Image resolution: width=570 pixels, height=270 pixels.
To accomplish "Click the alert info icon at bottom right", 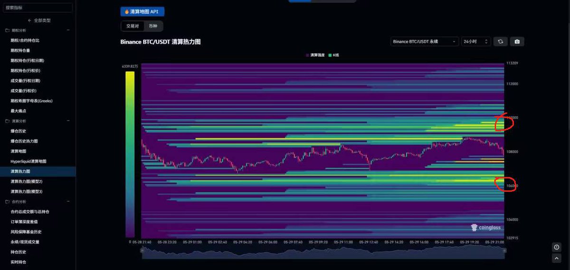I will click(x=556, y=247).
